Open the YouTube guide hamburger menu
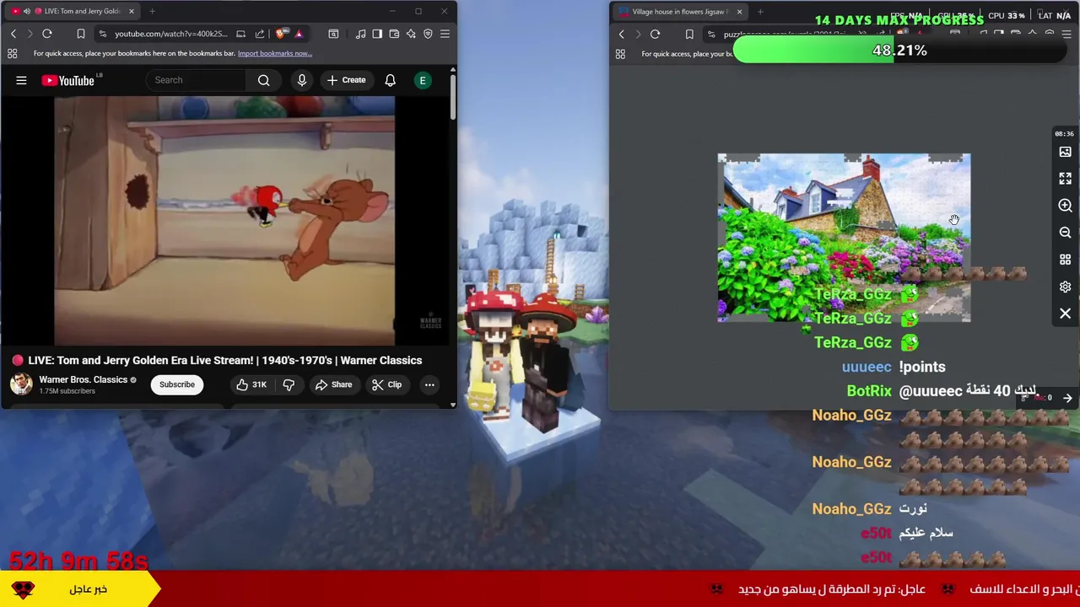 (21, 80)
